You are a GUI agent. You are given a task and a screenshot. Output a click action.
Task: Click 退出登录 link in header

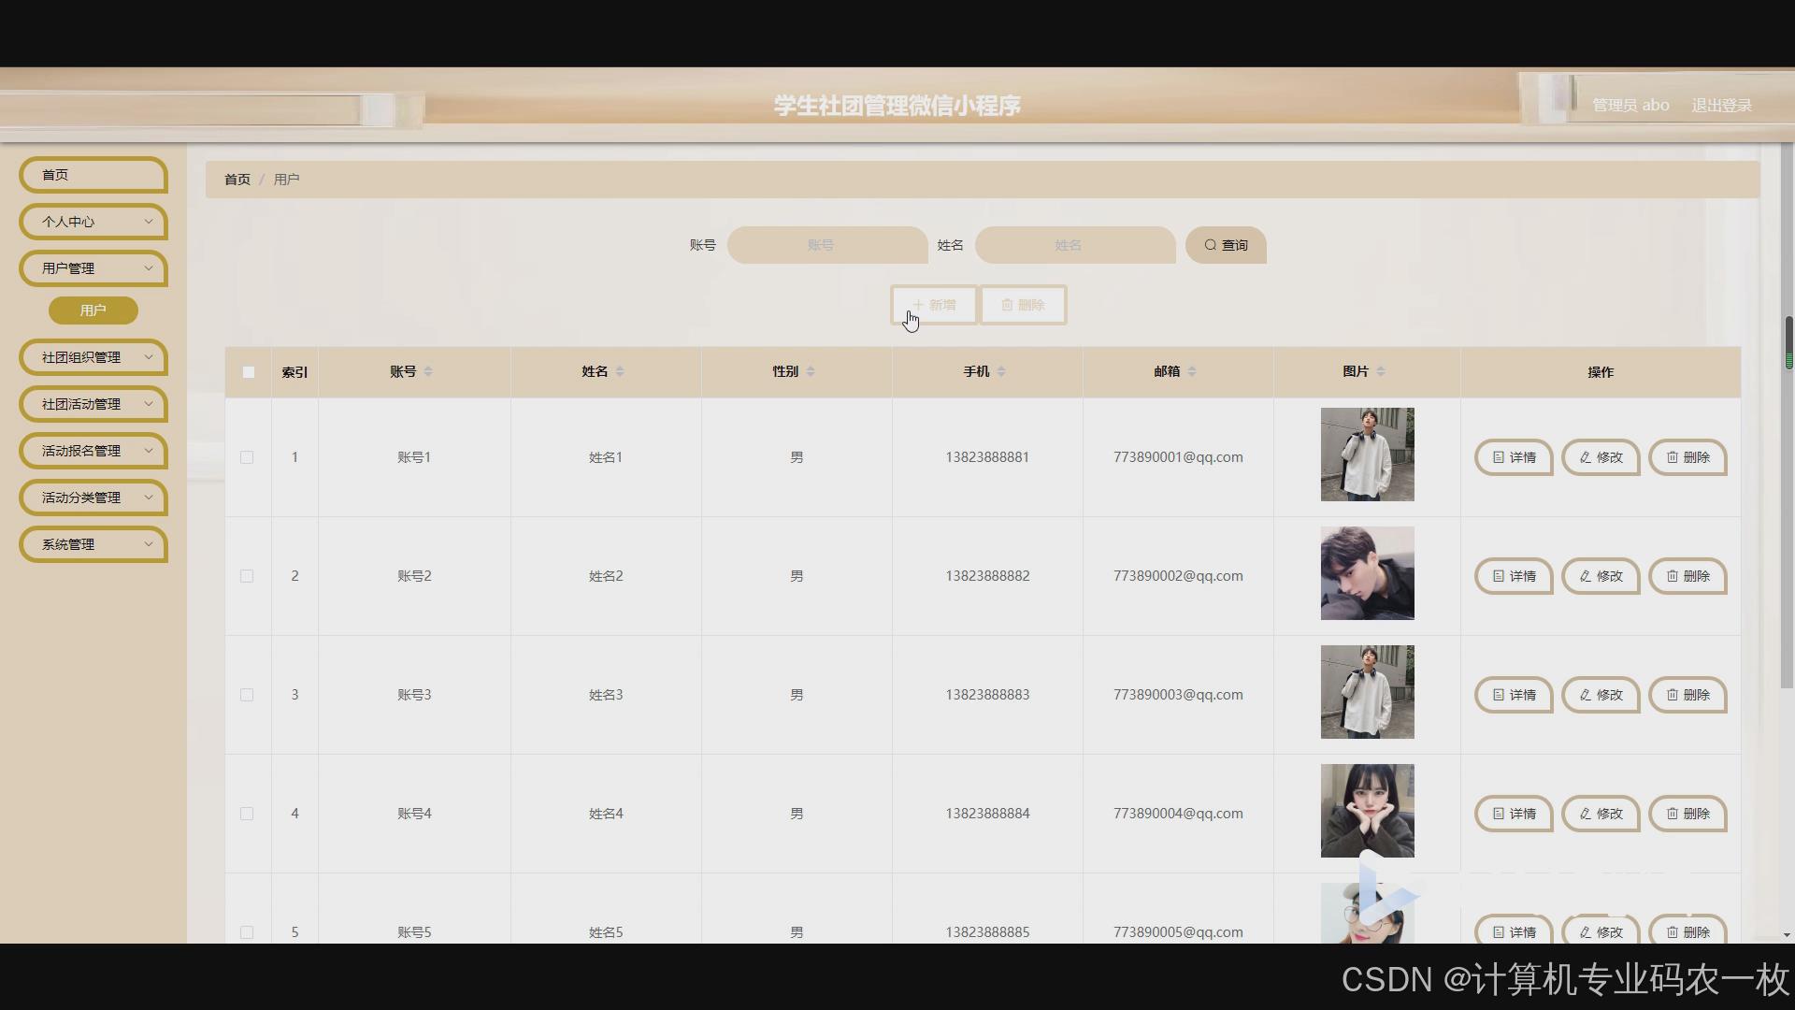[x=1721, y=106]
